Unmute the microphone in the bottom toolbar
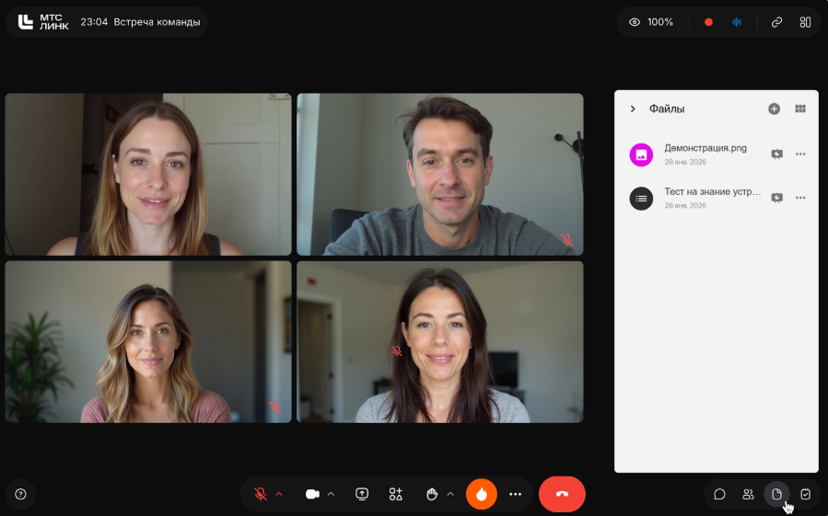Screen dimensions: 828x516 pos(261,494)
